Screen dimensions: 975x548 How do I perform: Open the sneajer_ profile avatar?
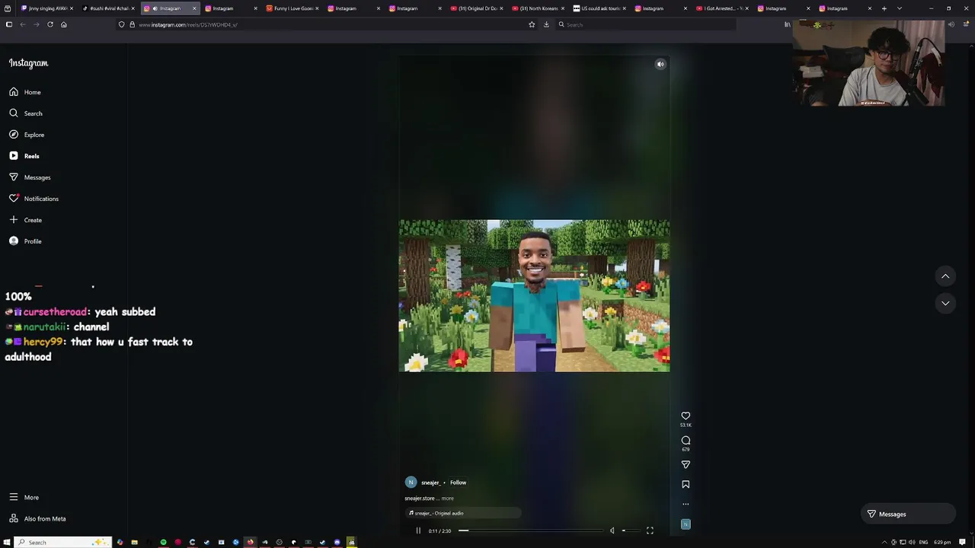tap(411, 483)
